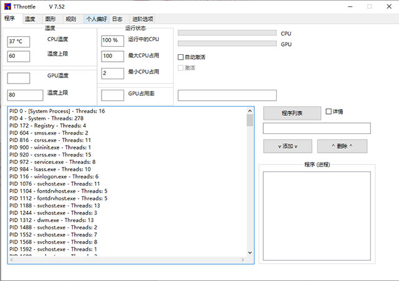This screenshot has width=399, height=281.
Task: Click the 最小CPU占用 field with 2
Action: (x=112, y=74)
